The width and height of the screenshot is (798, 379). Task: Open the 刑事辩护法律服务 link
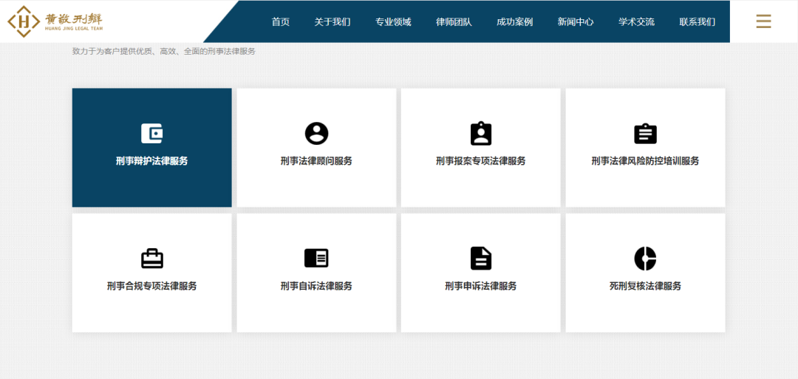[151, 161]
